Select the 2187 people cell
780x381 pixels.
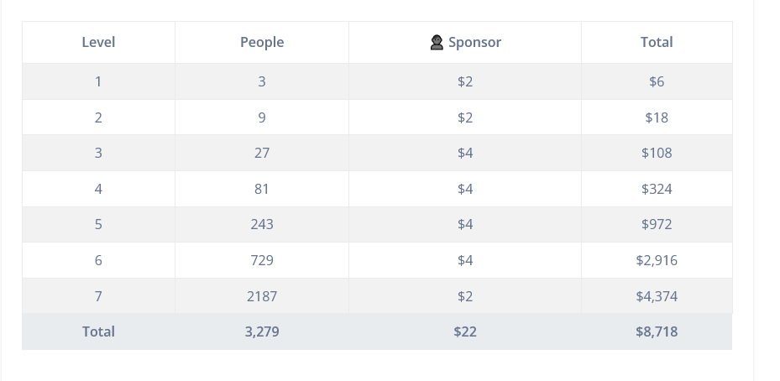tap(262, 296)
